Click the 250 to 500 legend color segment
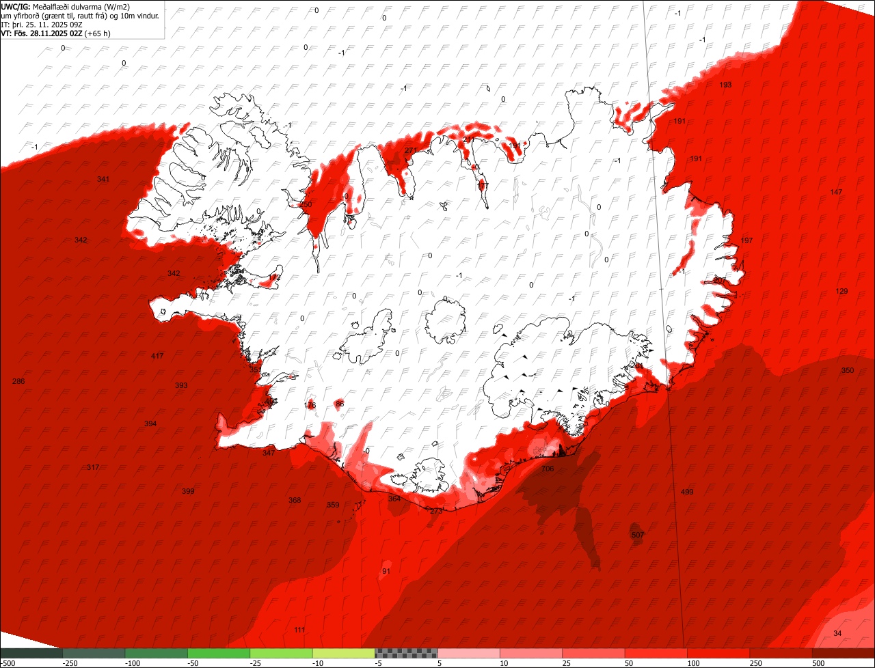The image size is (875, 668). 781,653
